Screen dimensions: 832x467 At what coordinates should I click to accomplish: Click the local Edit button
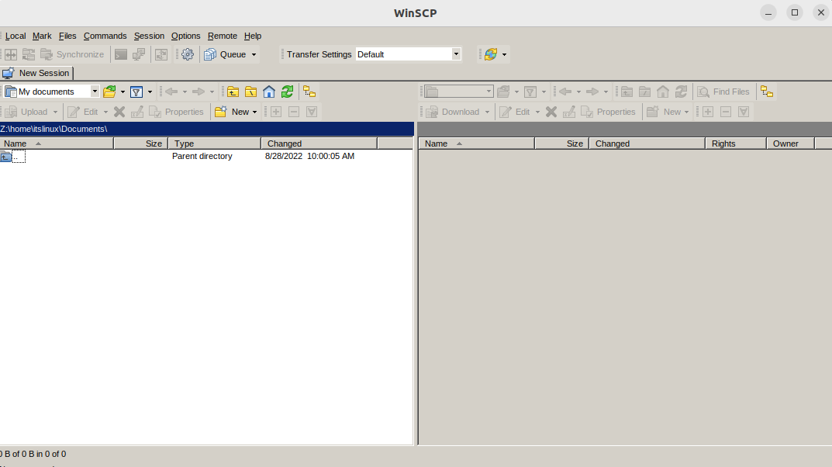coord(83,112)
